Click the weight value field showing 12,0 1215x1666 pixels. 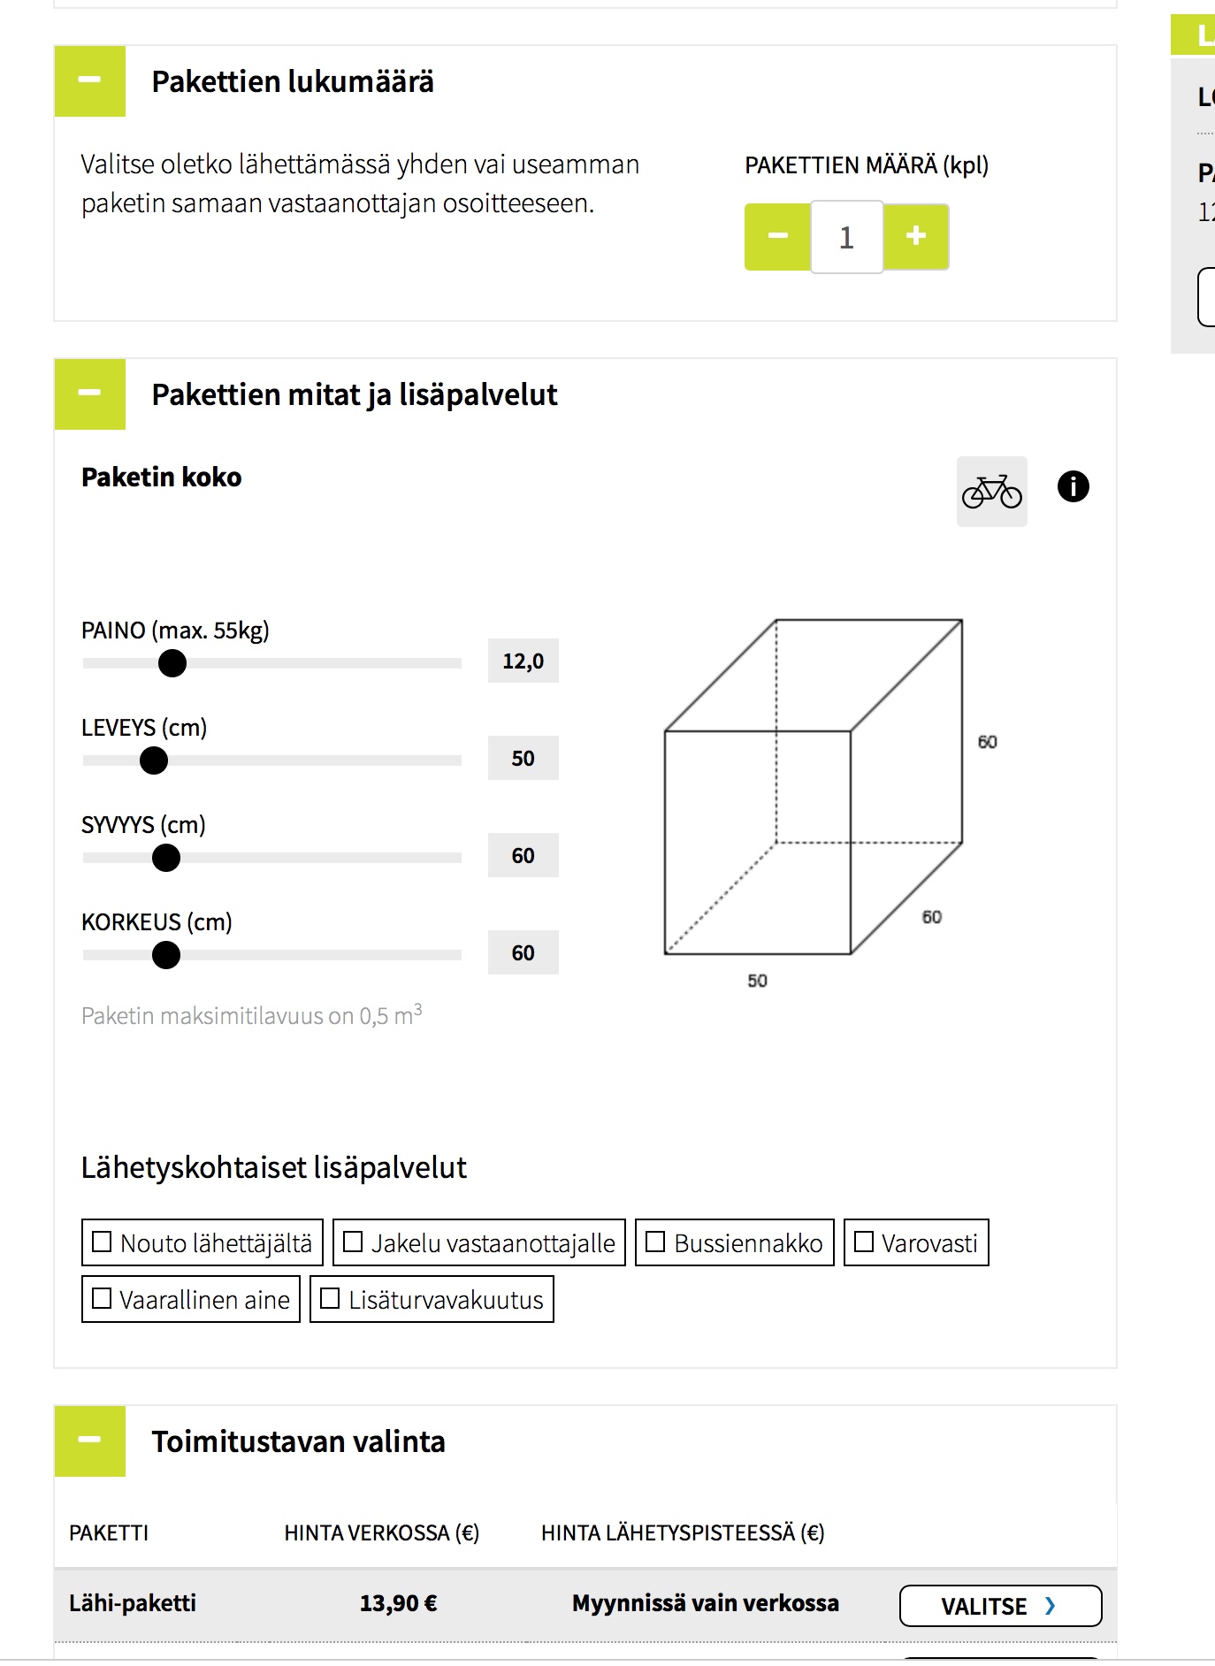[x=523, y=661]
